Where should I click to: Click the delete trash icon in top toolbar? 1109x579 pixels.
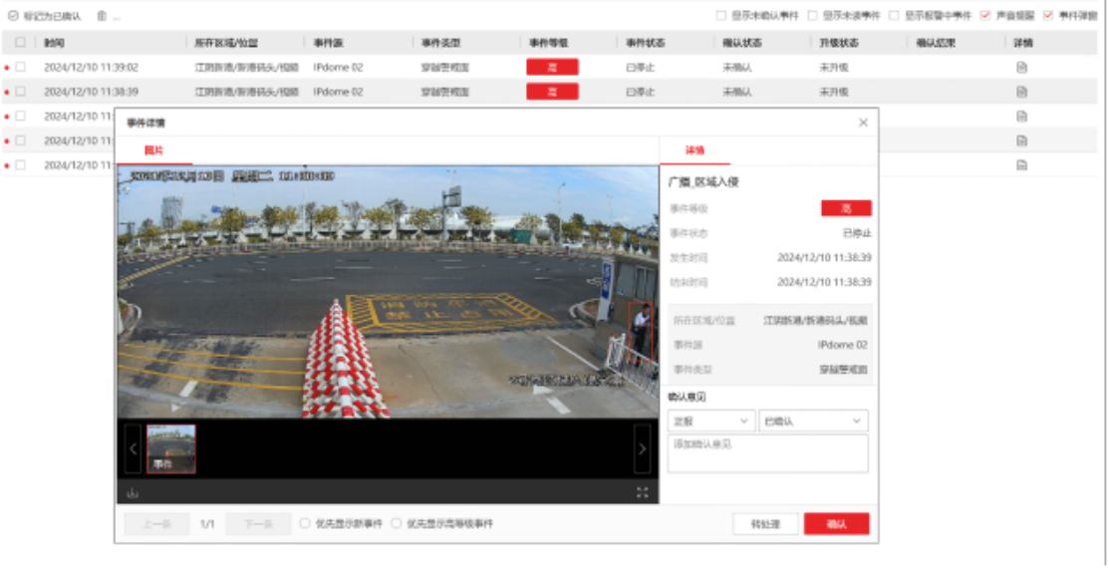(x=102, y=16)
